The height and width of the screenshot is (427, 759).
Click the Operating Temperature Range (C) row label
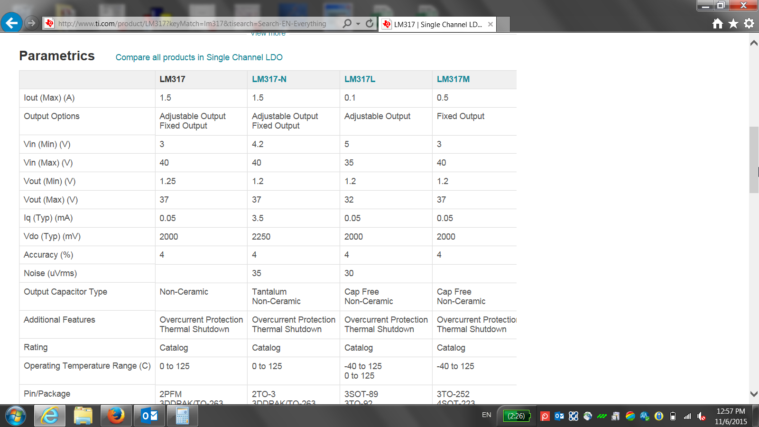(87, 366)
